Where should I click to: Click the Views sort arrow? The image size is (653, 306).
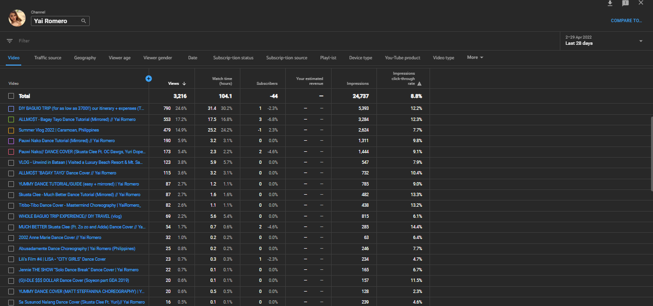(184, 84)
